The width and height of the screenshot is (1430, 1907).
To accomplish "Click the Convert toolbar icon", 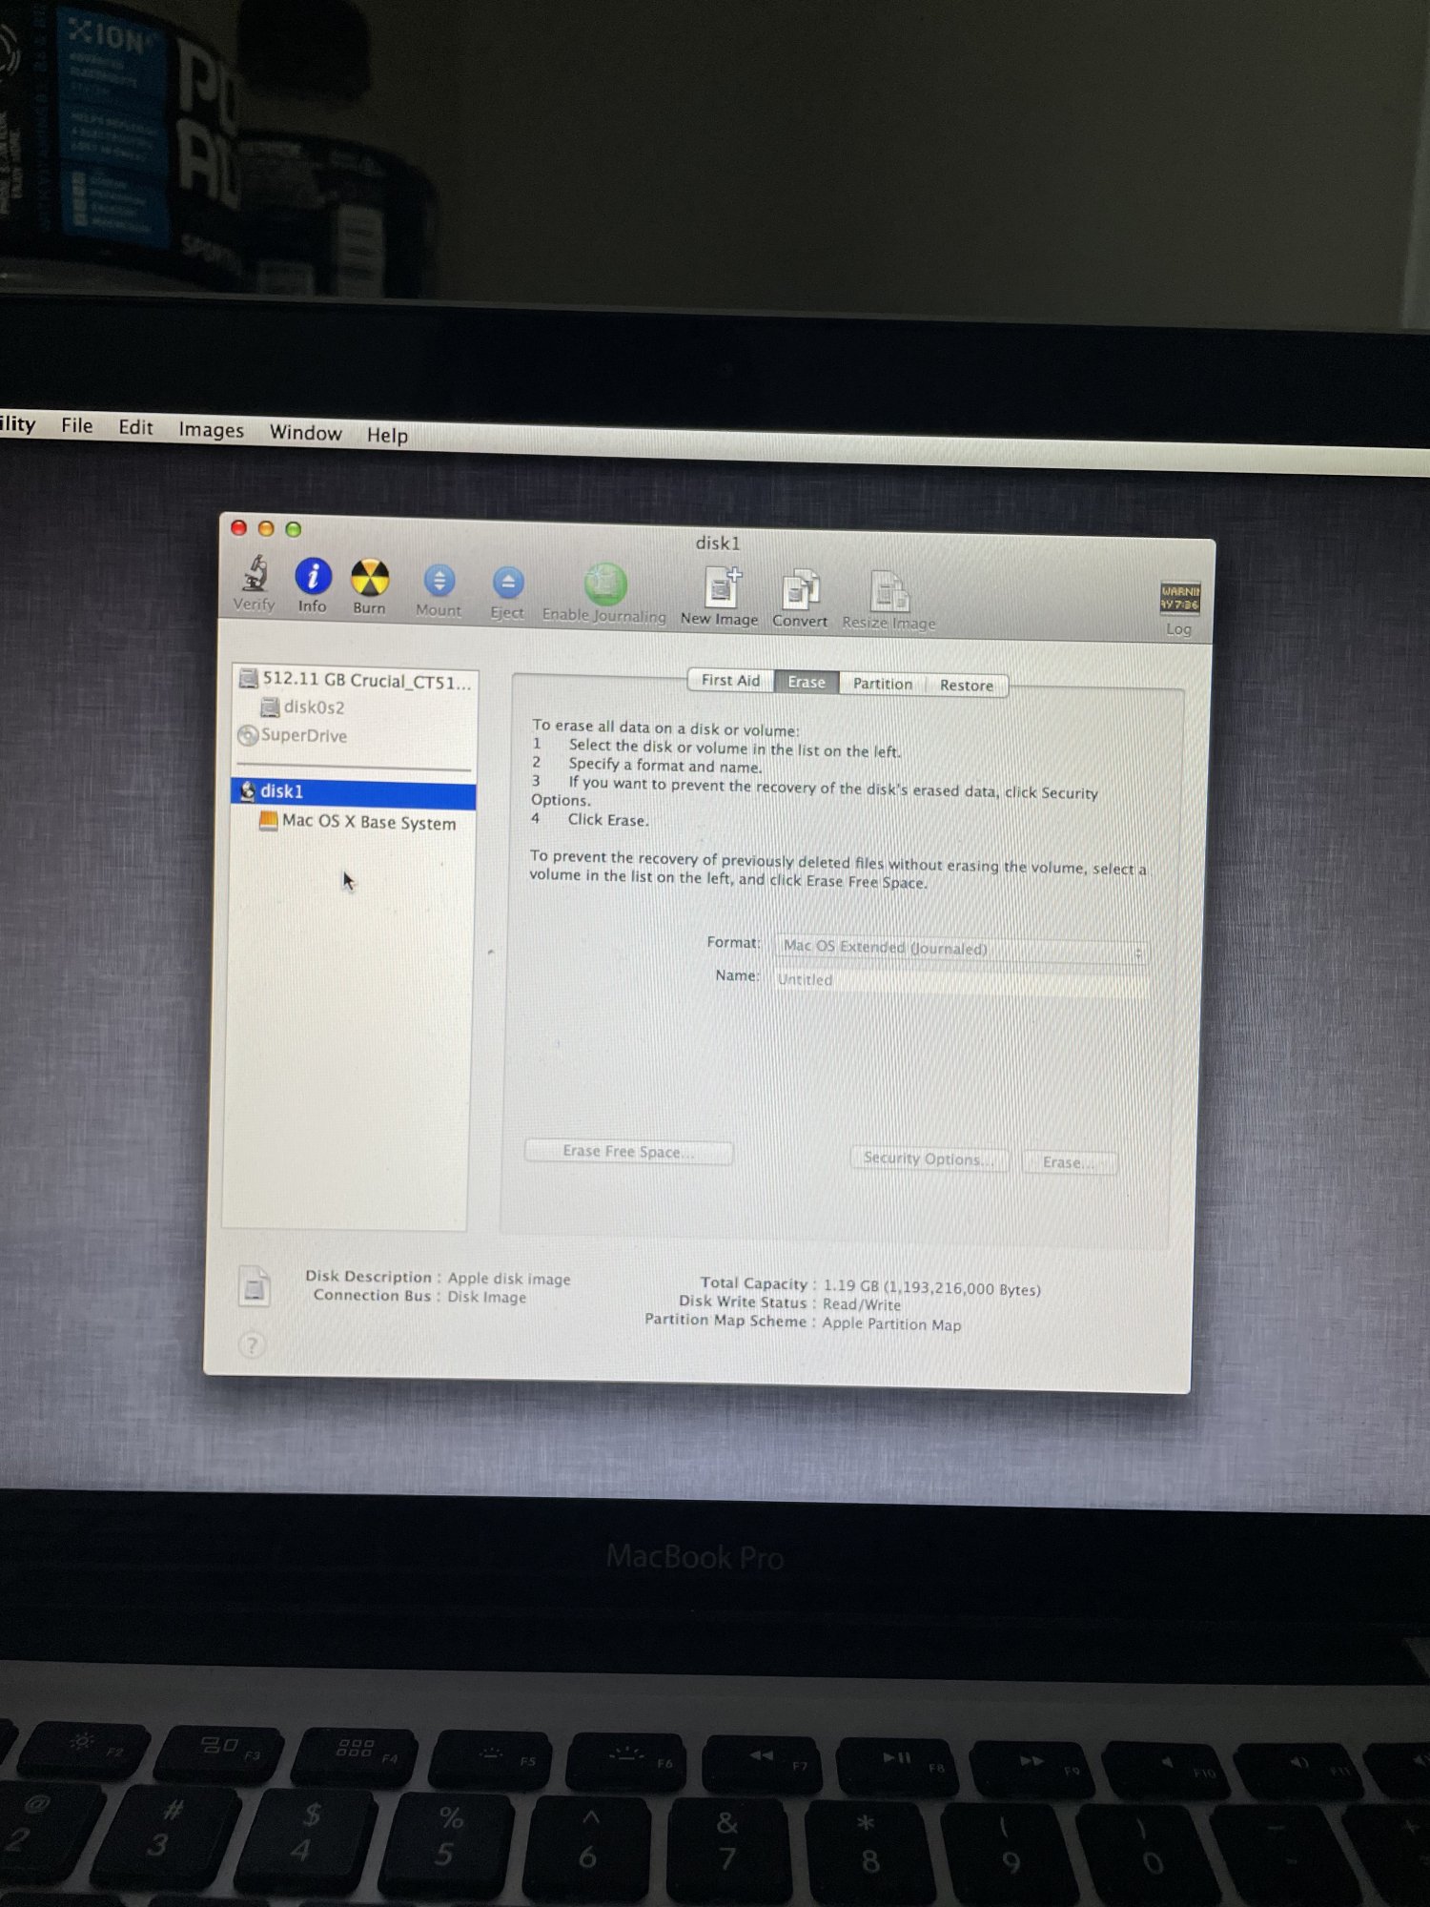I will point(800,590).
